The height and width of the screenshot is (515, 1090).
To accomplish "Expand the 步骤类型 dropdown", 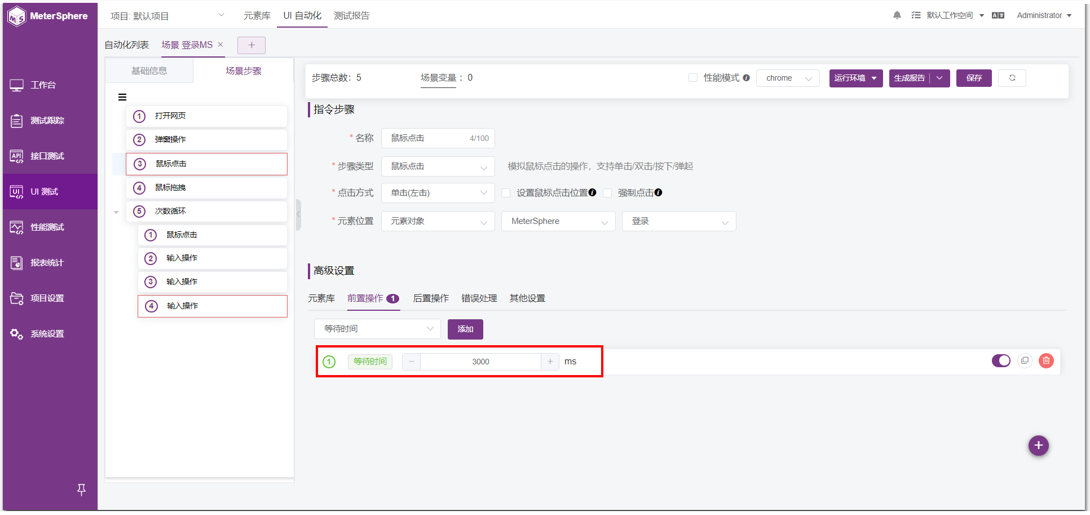I will pos(438,166).
